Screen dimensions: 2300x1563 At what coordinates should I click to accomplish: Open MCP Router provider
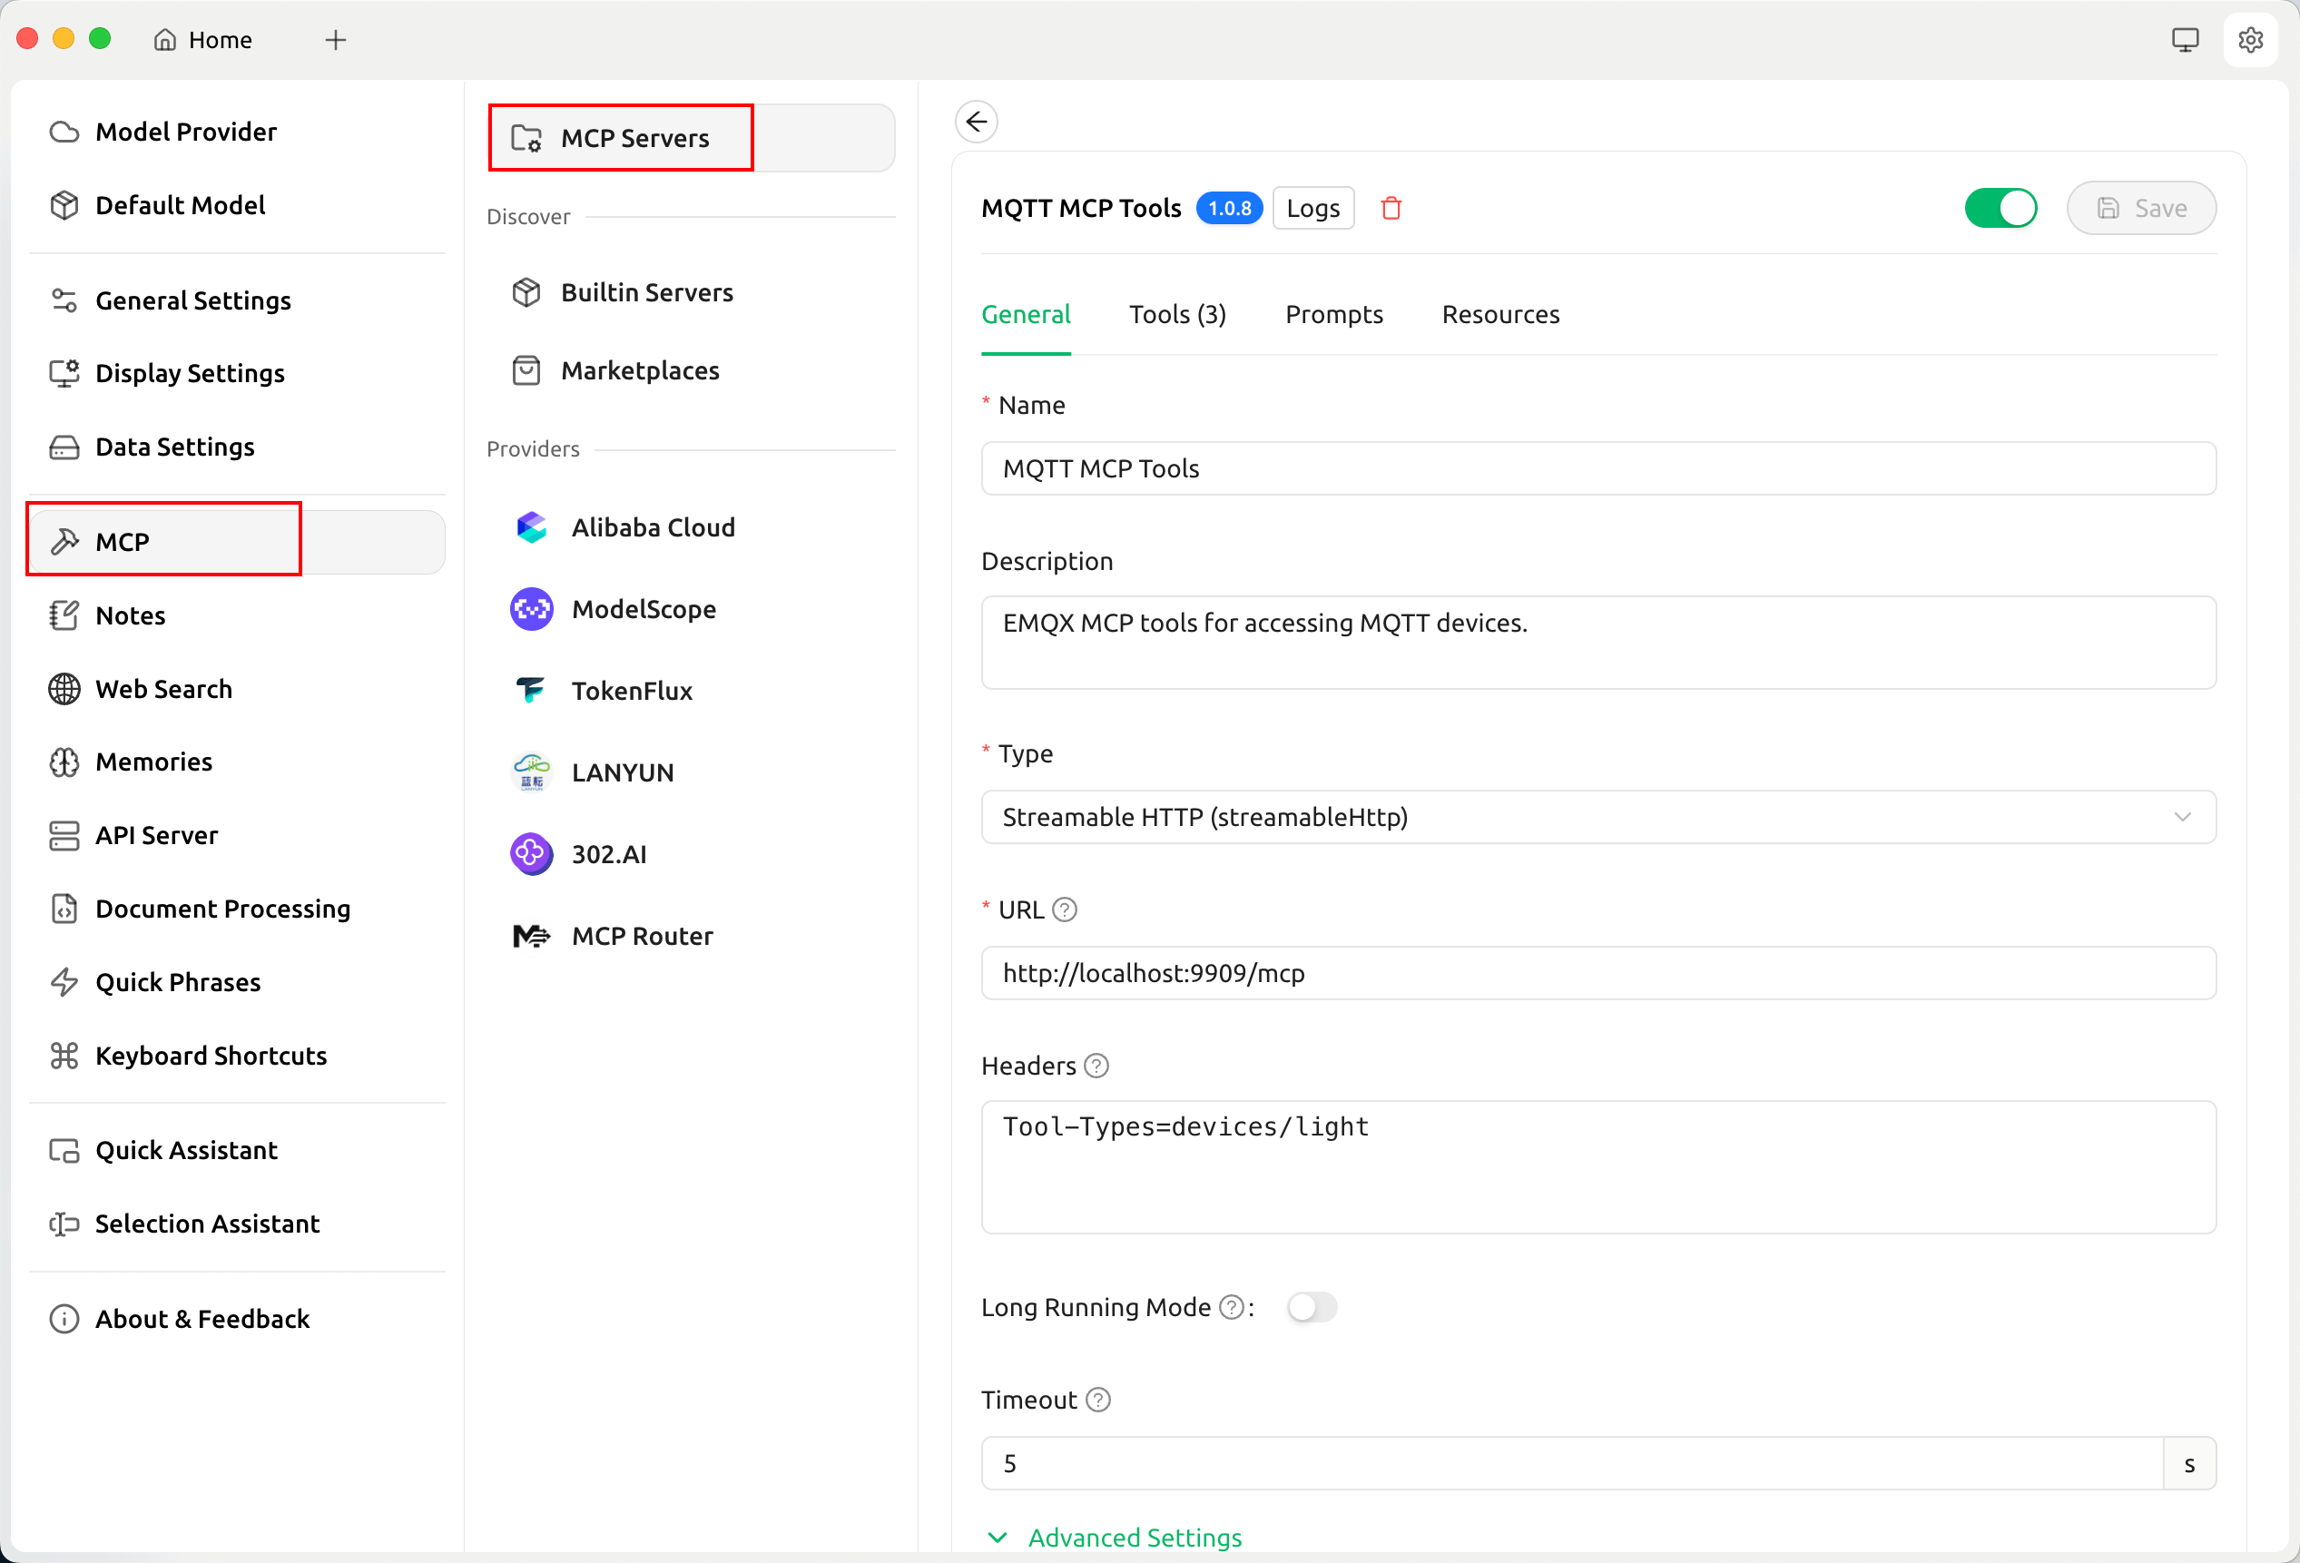pos(642,936)
